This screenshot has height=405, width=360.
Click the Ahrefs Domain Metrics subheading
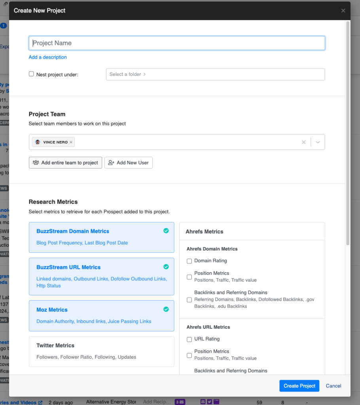(x=212, y=249)
